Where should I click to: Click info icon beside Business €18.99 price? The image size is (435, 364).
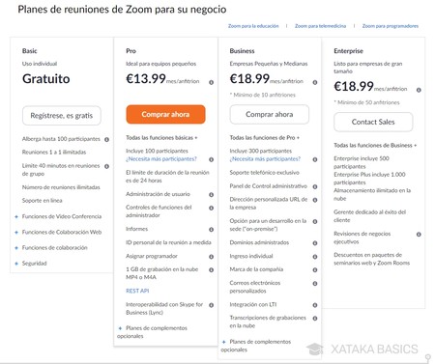[315, 82]
